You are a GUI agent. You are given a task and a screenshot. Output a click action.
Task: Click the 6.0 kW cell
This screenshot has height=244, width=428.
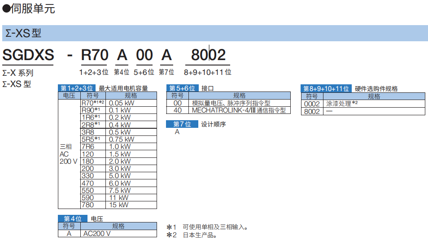(x=131, y=183)
